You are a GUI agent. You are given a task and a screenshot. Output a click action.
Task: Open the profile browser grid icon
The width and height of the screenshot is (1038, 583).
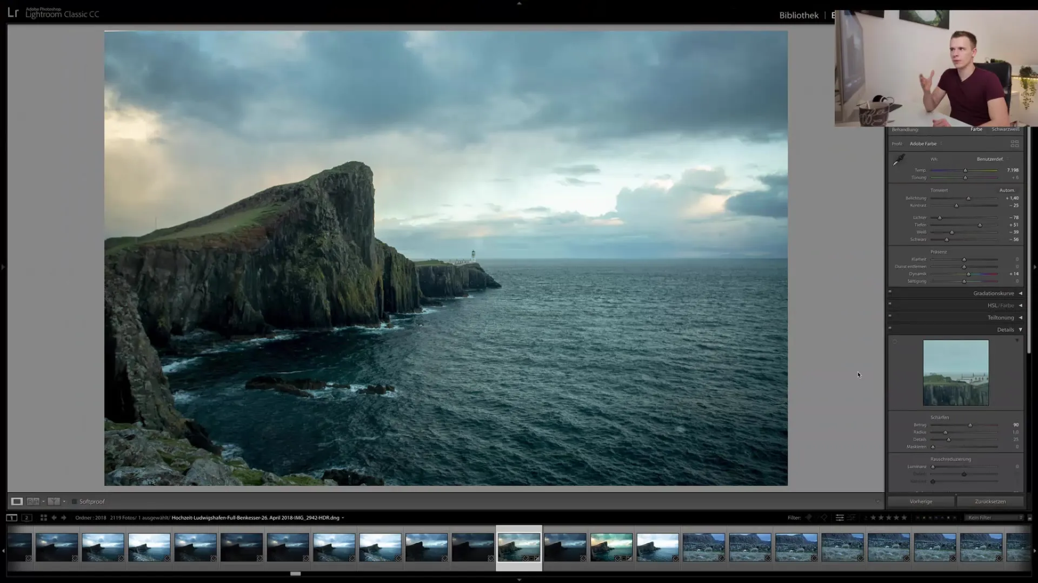coord(1015,144)
